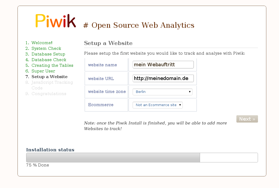Select the Setup a Website step
Screen dimensions: 279x188
click(x=49, y=77)
